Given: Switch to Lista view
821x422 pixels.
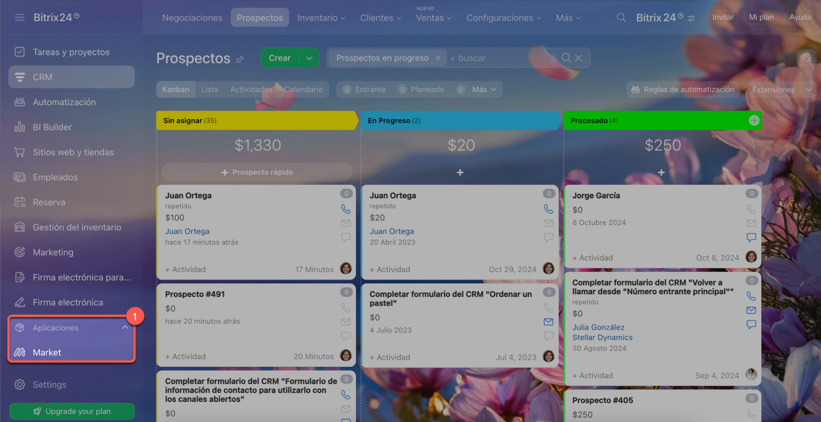Looking at the screenshot, I should coord(210,89).
